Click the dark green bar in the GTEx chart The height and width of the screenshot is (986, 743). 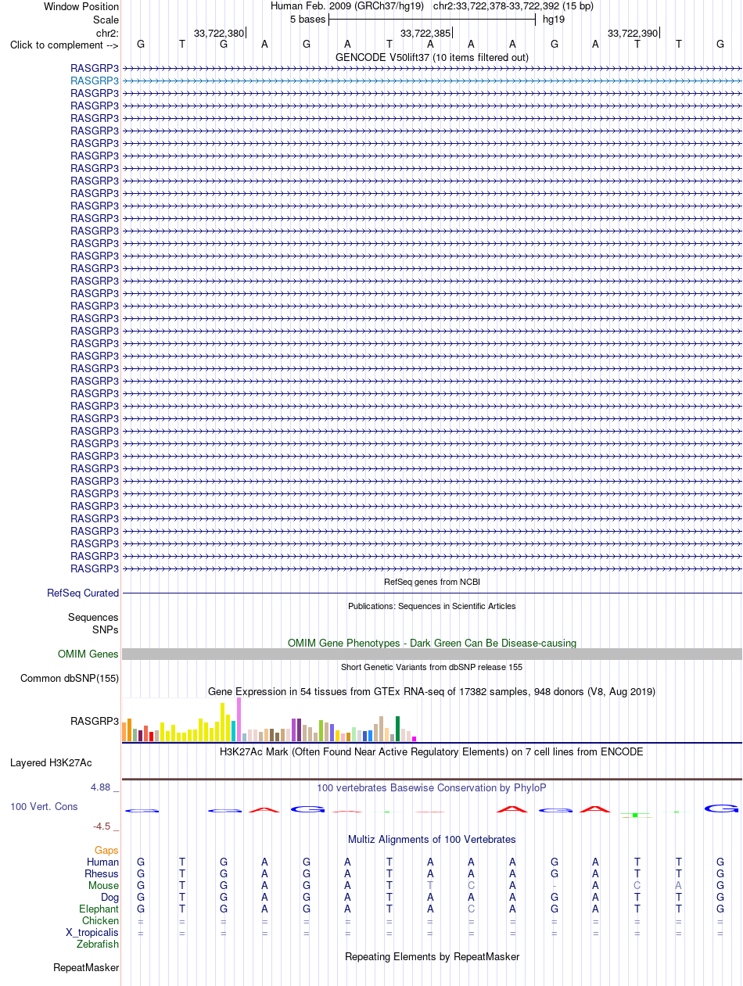[x=398, y=729]
